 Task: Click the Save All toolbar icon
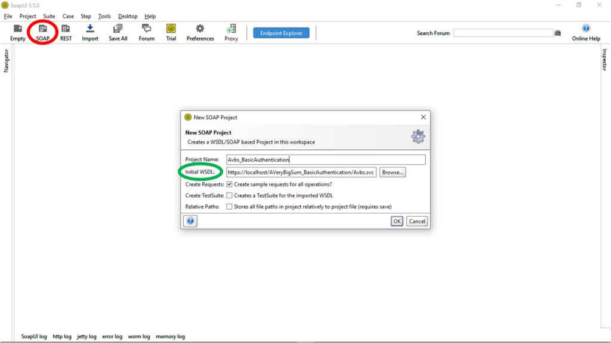point(118,29)
